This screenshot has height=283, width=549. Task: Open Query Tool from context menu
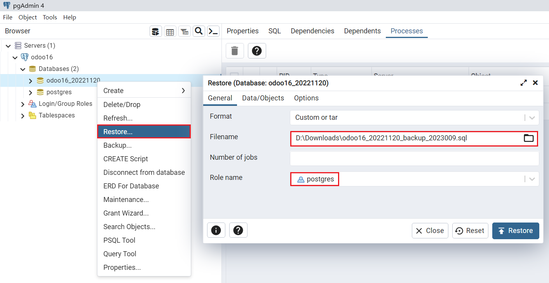click(x=144, y=254)
